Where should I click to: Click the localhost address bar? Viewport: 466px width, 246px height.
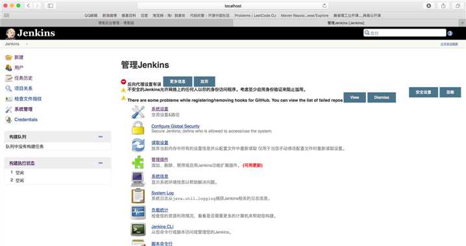pos(233,6)
